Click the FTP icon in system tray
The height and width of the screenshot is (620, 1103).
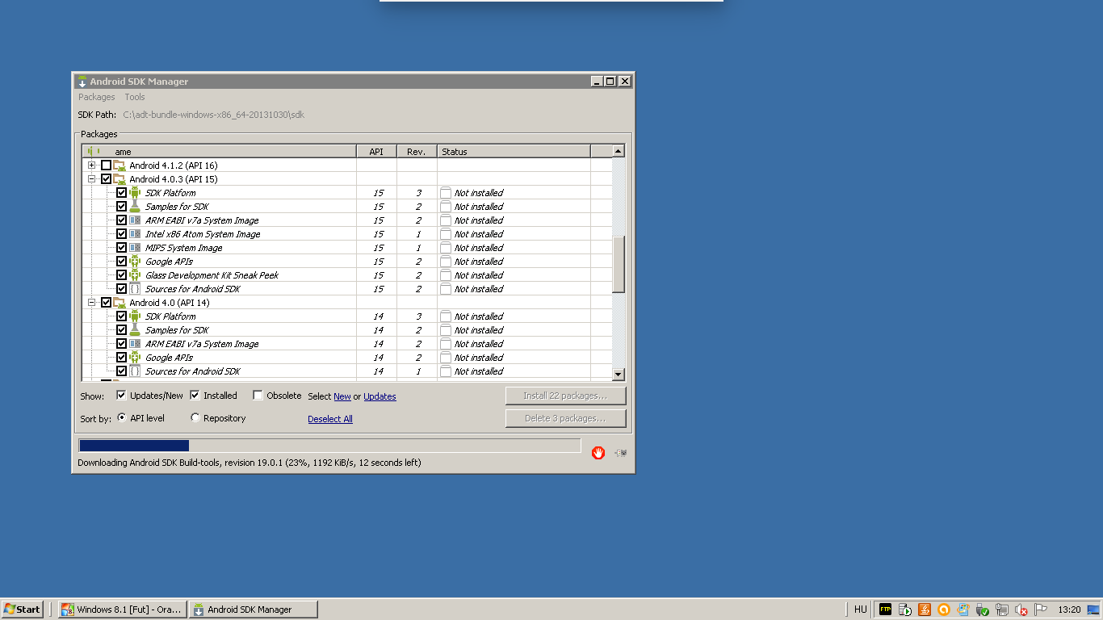885,610
